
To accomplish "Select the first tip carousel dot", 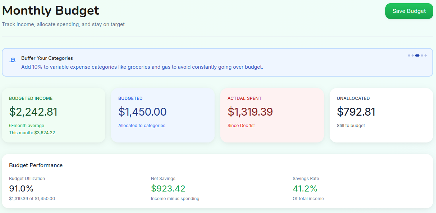I will (409, 55).
